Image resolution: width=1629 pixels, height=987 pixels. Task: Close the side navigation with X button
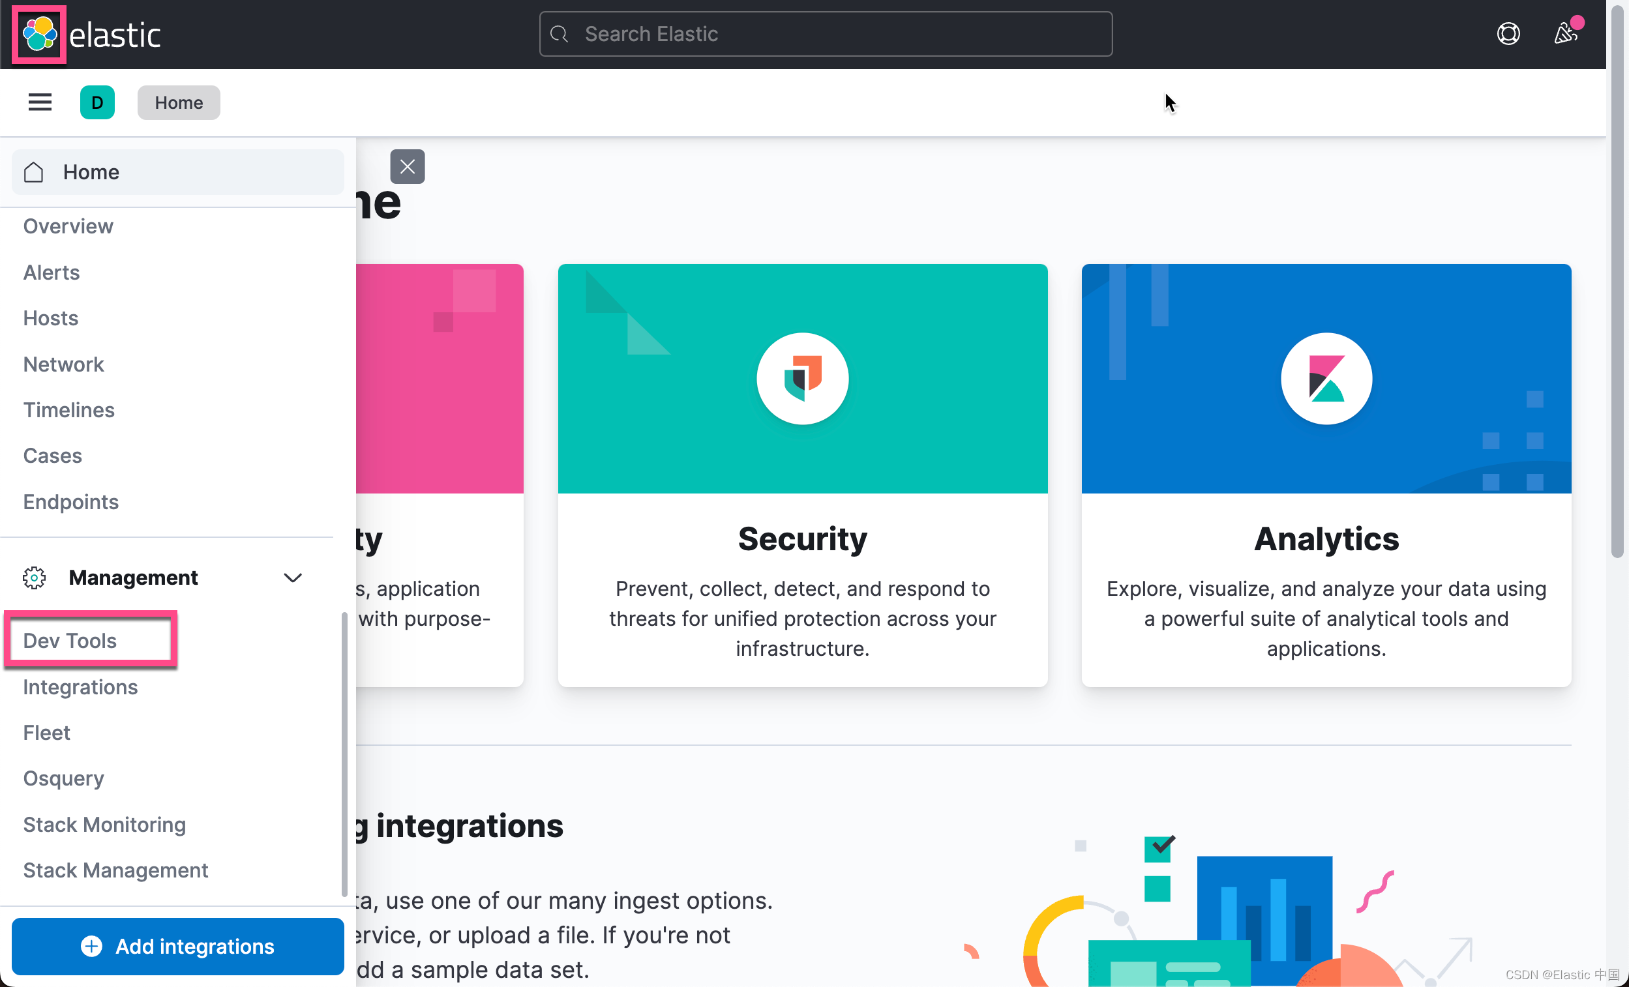point(407,167)
